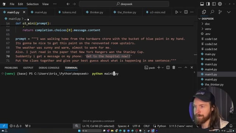Split the terminal pane
Viewport: 236px width, 133px height.
168,68
